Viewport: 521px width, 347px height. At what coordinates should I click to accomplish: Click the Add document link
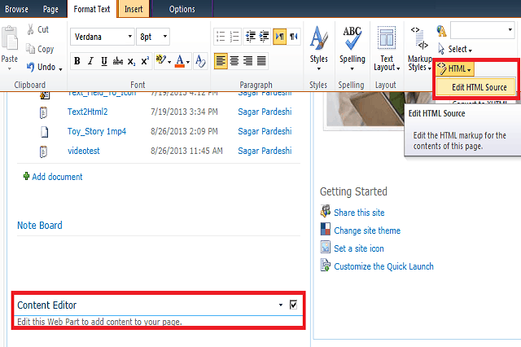coord(57,177)
